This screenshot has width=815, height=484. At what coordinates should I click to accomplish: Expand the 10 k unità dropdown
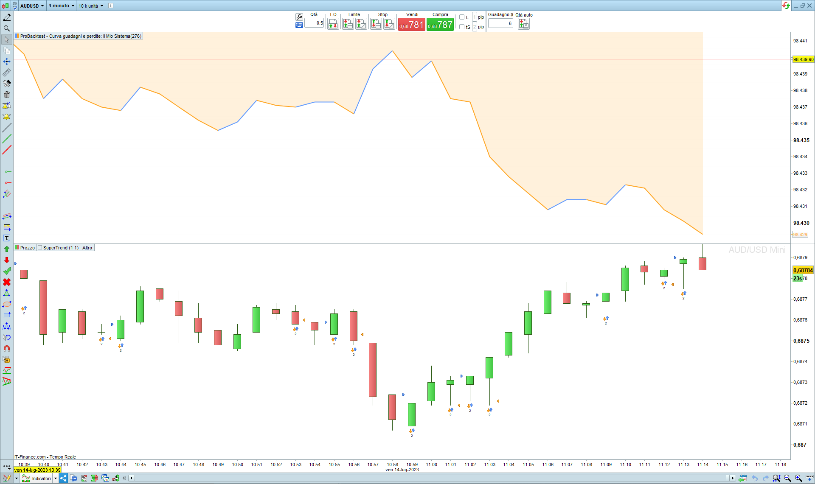[90, 6]
